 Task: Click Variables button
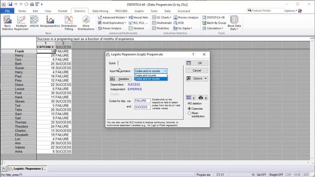[121, 79]
